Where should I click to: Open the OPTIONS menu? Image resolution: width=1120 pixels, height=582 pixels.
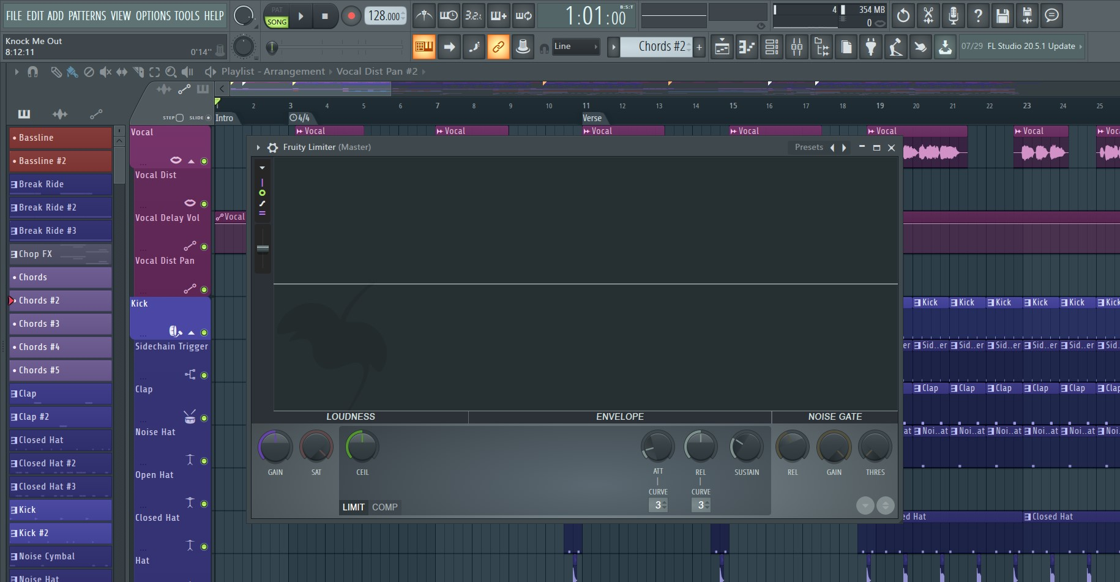[x=153, y=16]
